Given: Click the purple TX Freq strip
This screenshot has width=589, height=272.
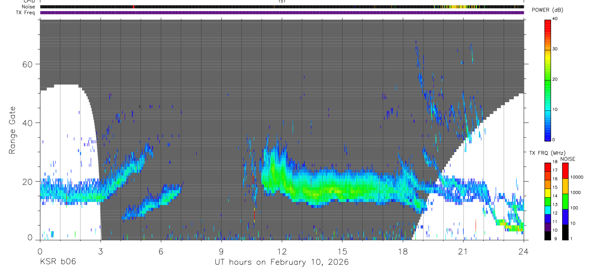Looking at the screenshot, I should 282,12.
